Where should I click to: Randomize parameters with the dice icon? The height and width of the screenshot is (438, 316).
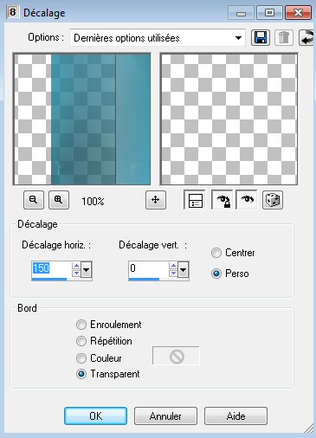273,200
